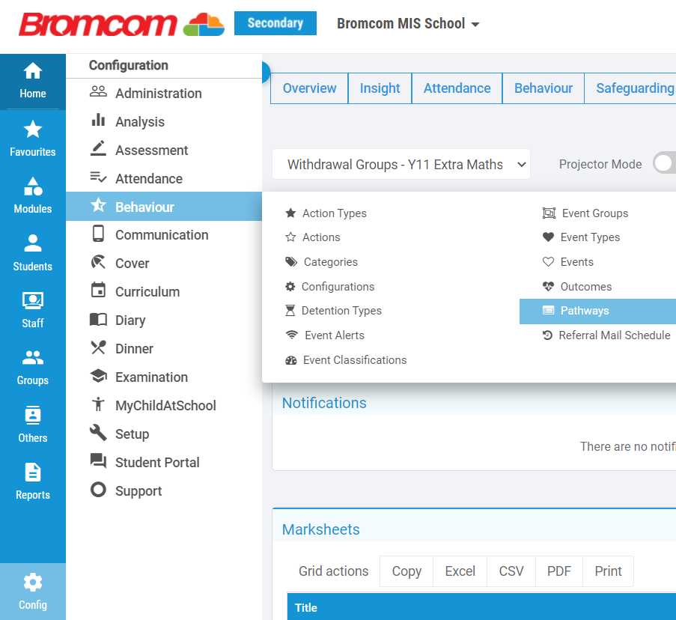Click the Analysis bar chart icon
The width and height of the screenshot is (676, 620).
98,120
